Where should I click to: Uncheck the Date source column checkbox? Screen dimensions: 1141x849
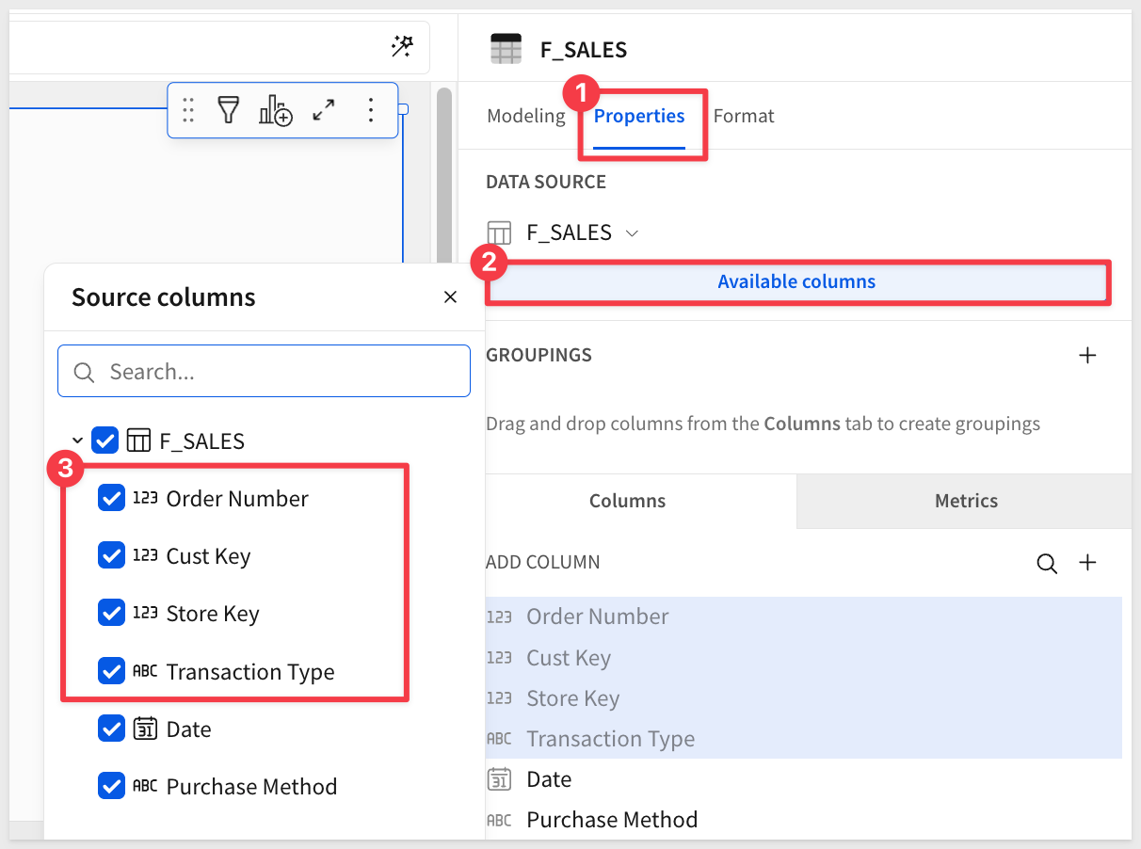112,729
